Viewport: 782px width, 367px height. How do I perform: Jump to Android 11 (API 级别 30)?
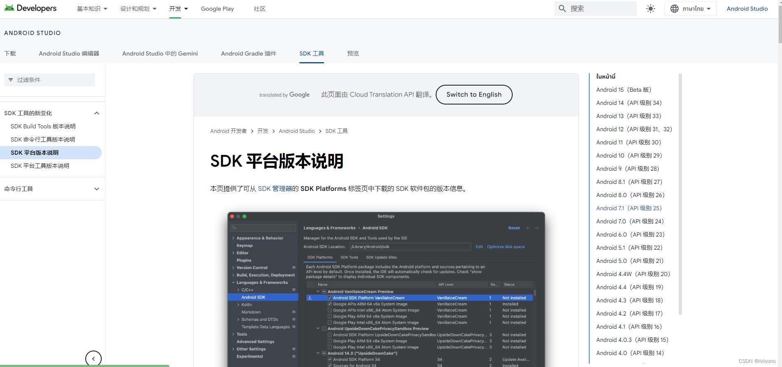tap(628, 142)
